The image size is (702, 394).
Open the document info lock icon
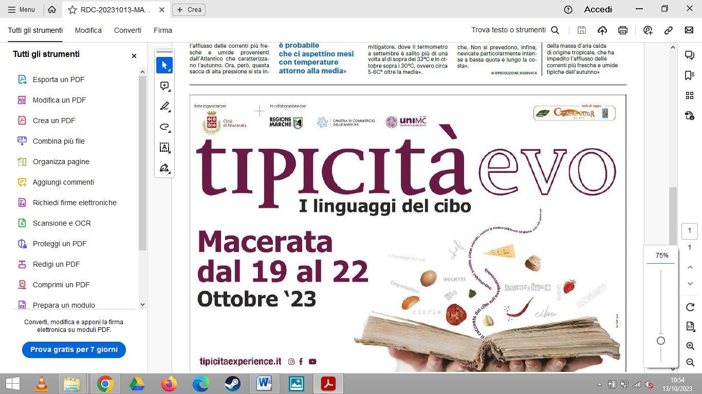pyautogui.click(x=690, y=115)
